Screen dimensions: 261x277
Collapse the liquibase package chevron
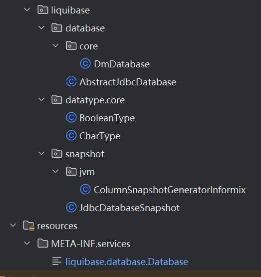click(x=27, y=9)
